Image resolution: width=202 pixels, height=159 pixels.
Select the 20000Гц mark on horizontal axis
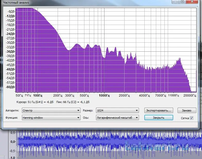tap(189, 96)
